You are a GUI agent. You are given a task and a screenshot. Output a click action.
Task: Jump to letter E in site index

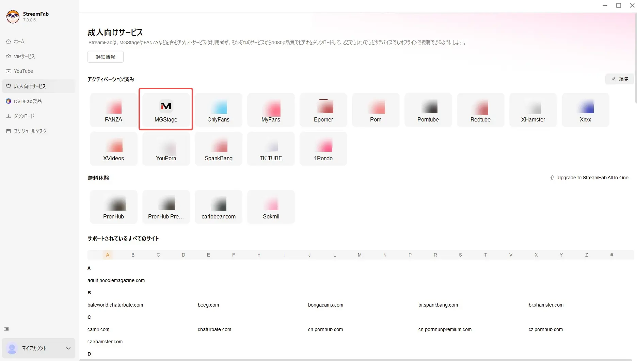pos(208,255)
